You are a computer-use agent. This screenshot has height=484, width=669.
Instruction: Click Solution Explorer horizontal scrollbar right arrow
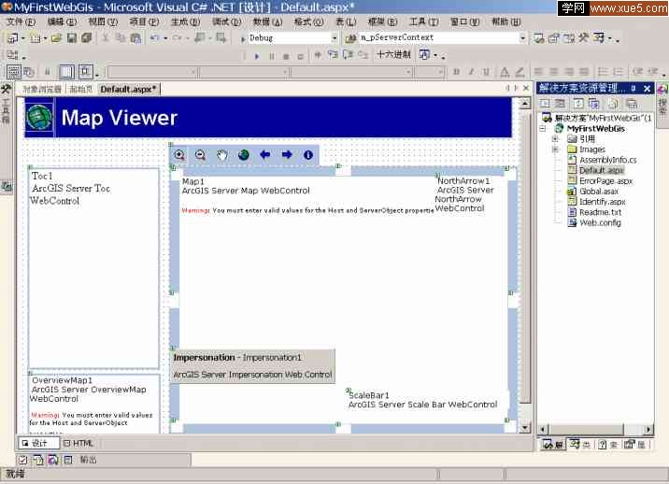(x=648, y=430)
